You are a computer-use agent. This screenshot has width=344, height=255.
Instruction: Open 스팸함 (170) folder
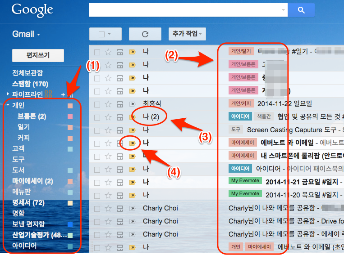pyautogui.click(x=30, y=84)
